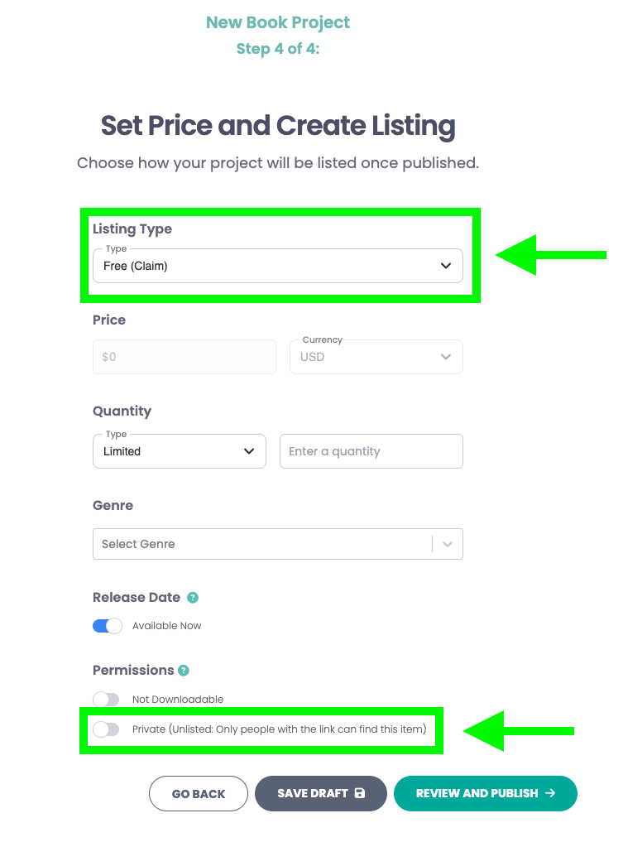Click Review and Publish button
Image resolution: width=623 pixels, height=842 pixels.
486,794
